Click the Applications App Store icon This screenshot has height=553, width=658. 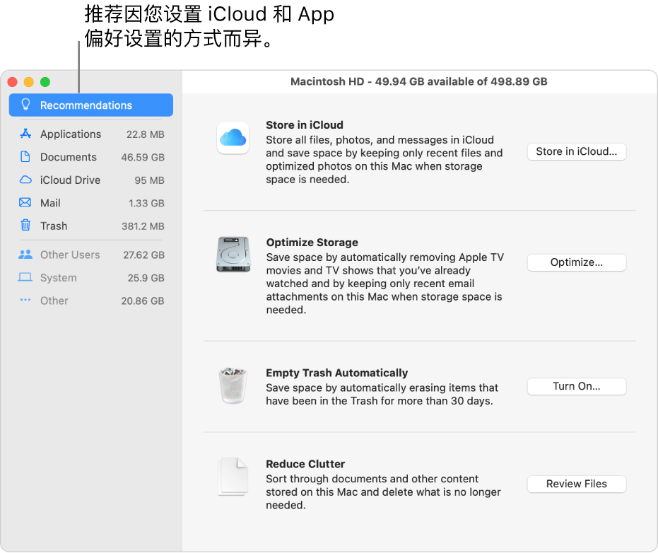[x=25, y=134]
